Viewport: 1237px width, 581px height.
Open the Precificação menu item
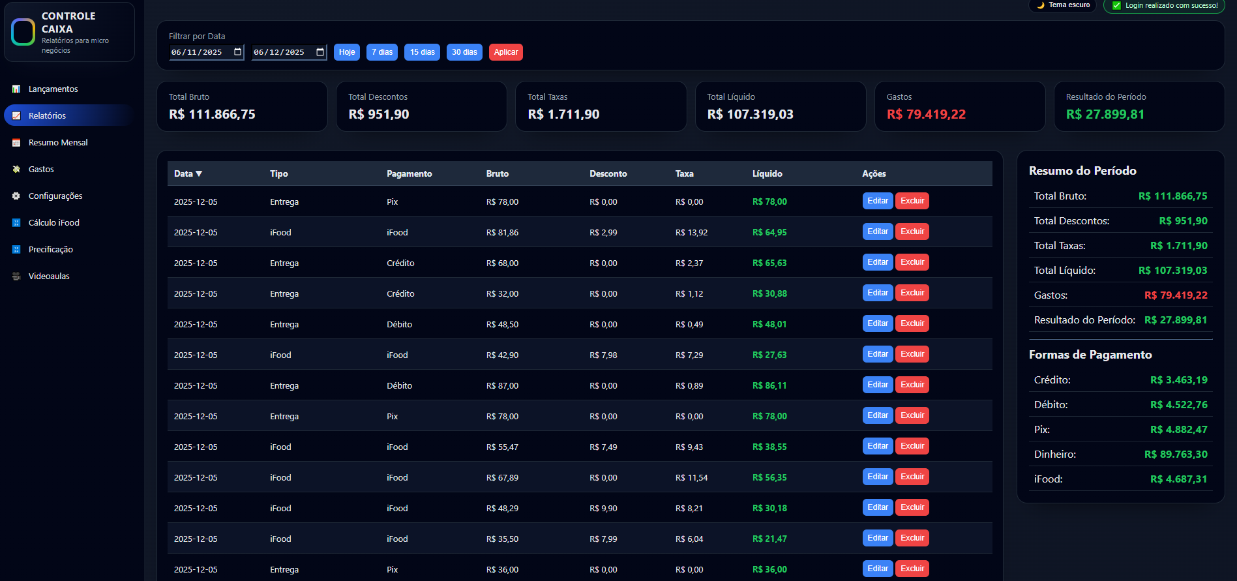pyautogui.click(x=50, y=250)
